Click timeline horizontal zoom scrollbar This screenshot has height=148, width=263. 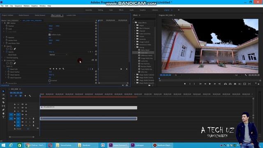[x=22, y=137]
